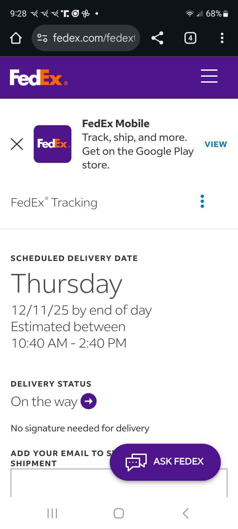This screenshot has width=238, height=529.
Task: Tap the Ask FedEx chat button
Action: coord(178,462)
